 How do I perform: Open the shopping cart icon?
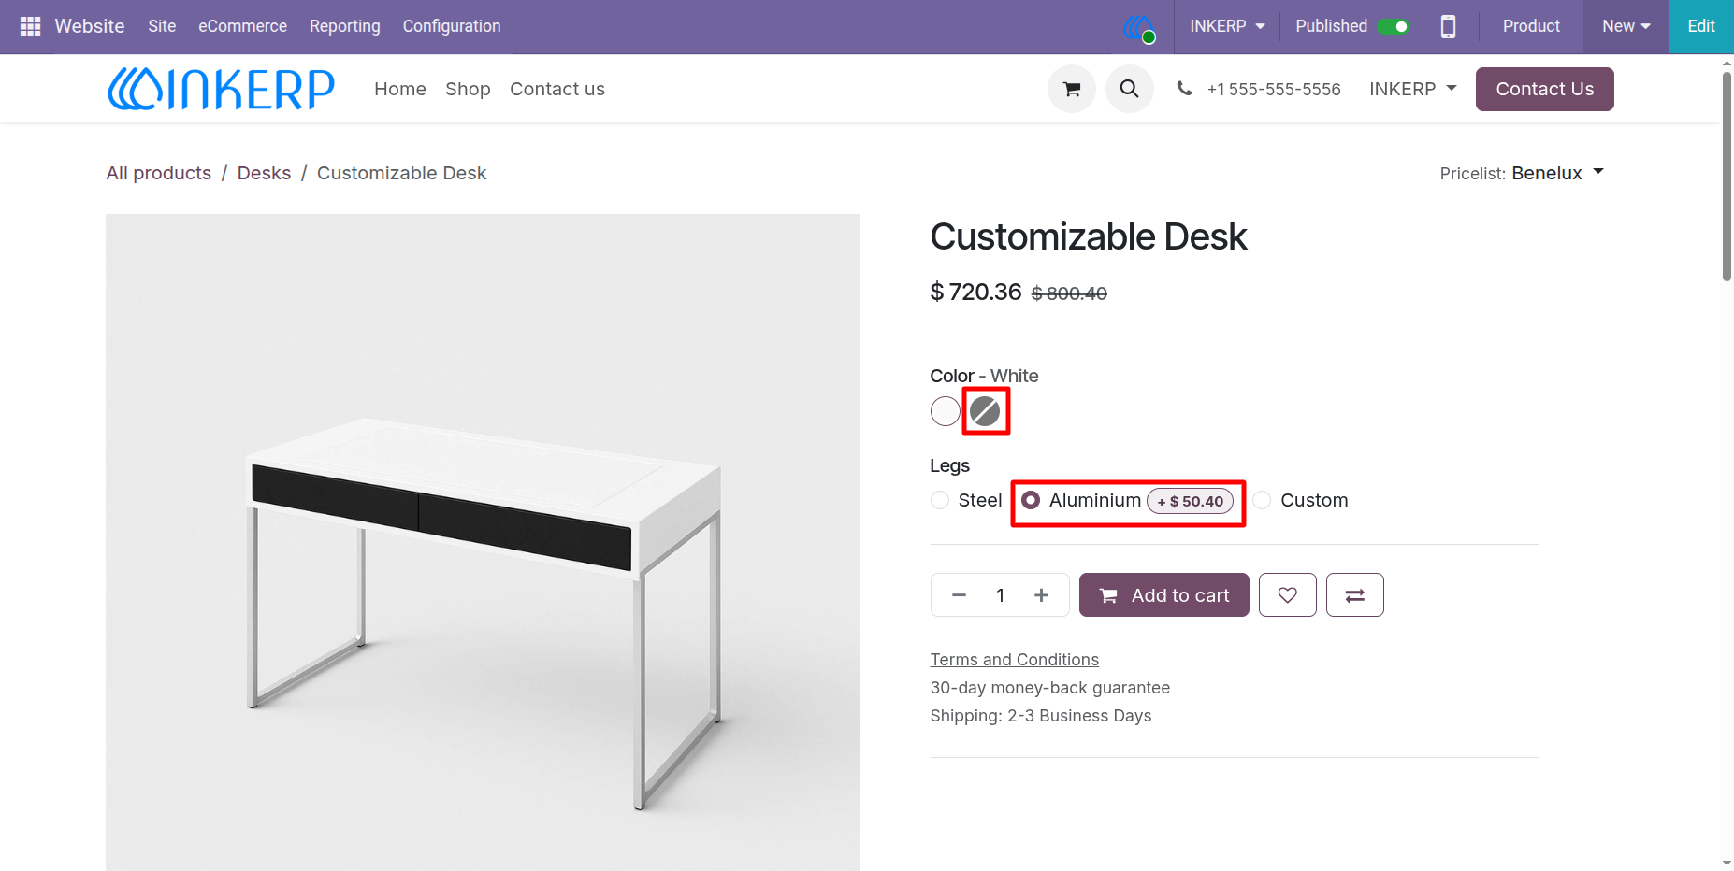pyautogui.click(x=1072, y=89)
